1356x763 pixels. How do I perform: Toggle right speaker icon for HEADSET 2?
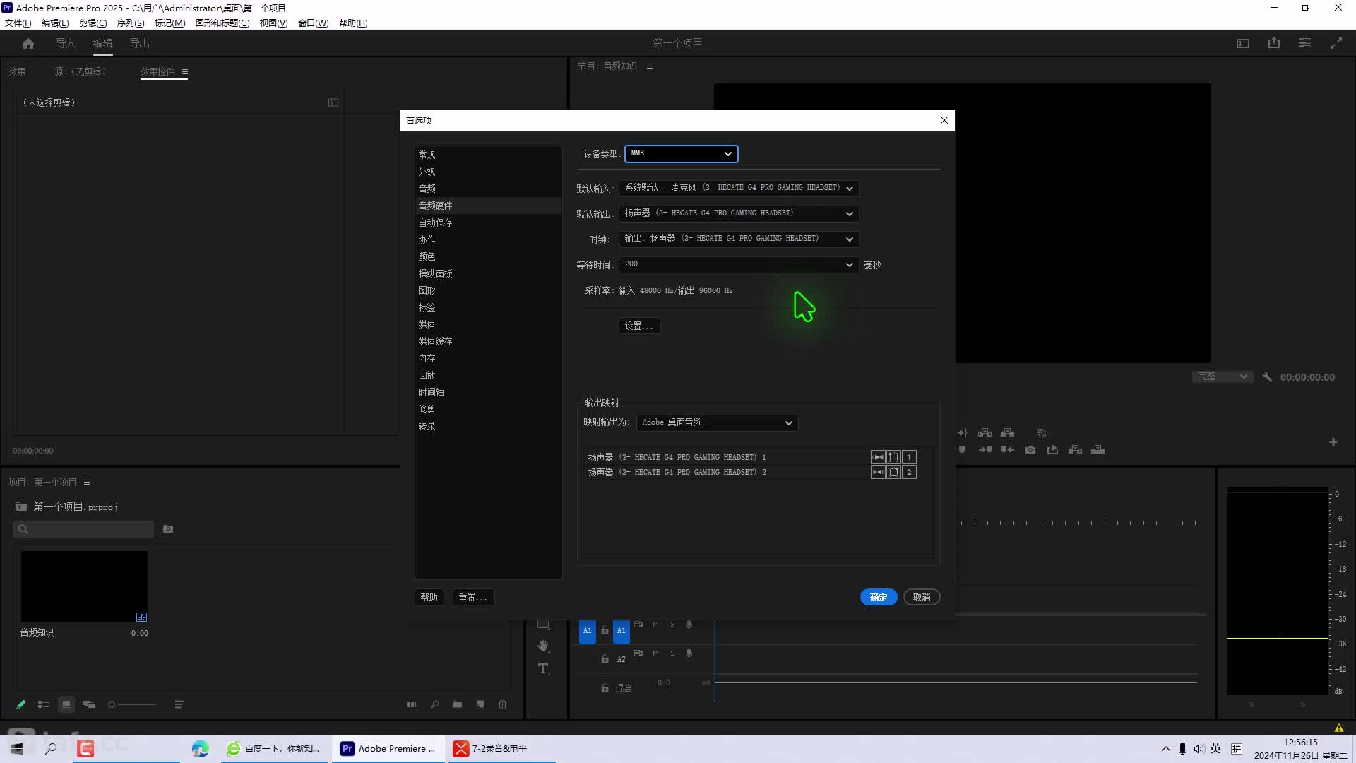[x=878, y=472]
